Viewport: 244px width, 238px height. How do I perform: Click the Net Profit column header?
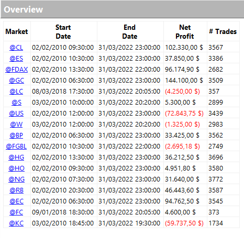point(185,32)
